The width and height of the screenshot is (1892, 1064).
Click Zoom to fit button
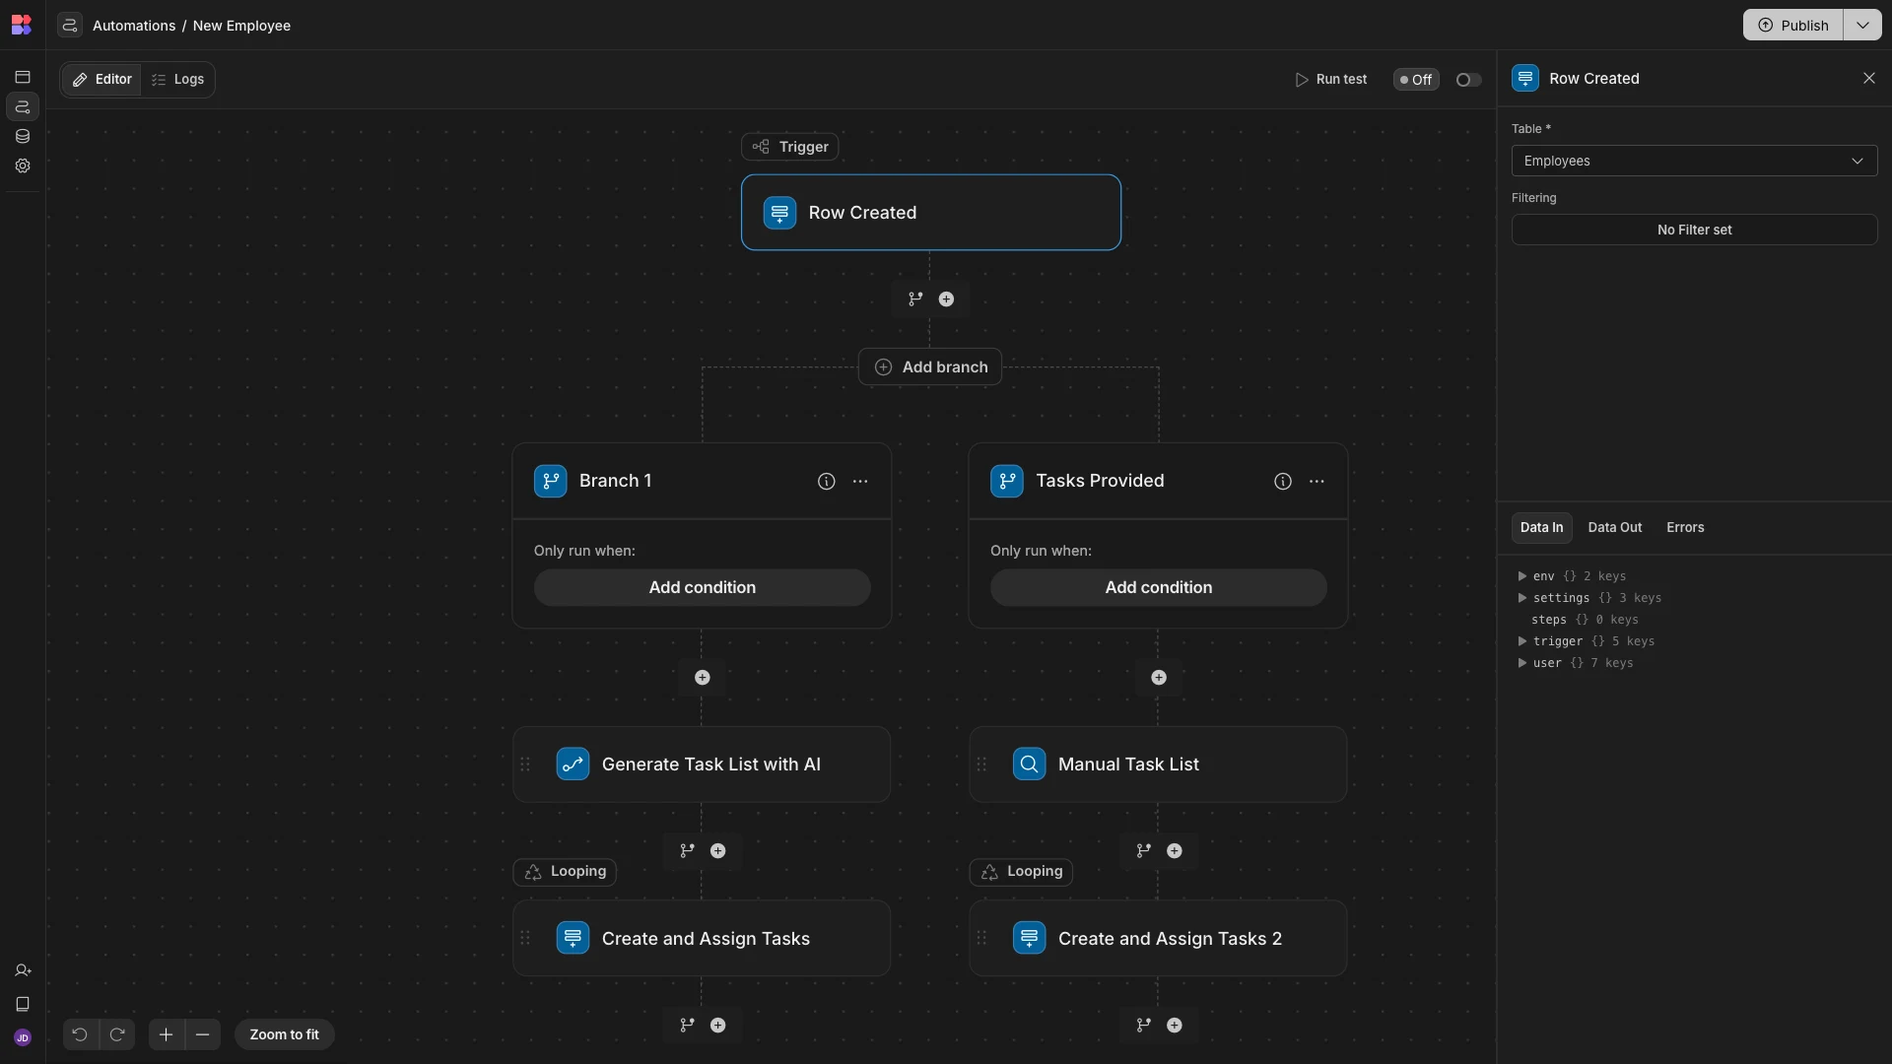(284, 1034)
